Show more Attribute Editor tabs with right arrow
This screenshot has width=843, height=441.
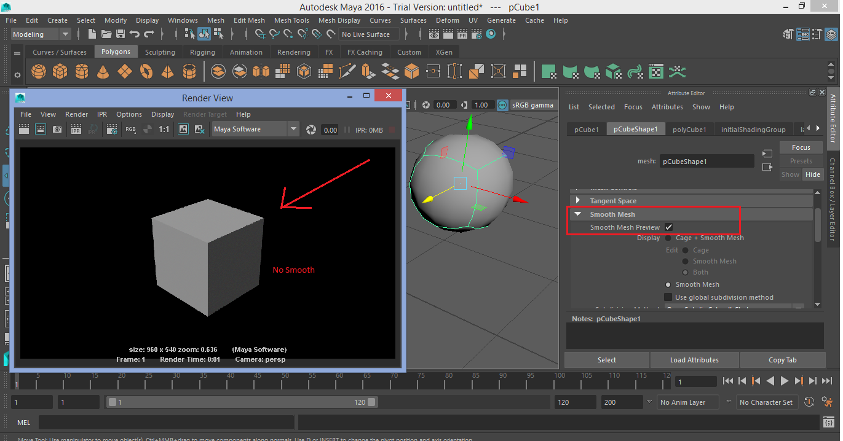[817, 129]
